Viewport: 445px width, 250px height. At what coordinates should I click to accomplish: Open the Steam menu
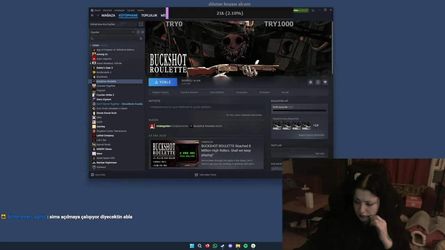(97, 10)
